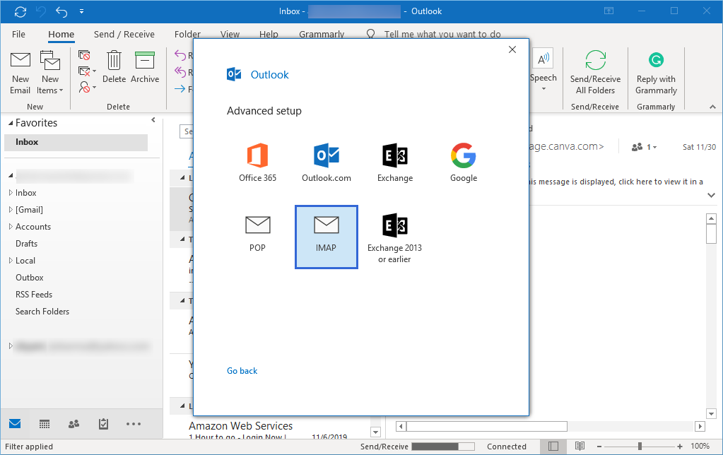Click the Delete button in ribbon
The image size is (723, 455).
pyautogui.click(x=114, y=68)
